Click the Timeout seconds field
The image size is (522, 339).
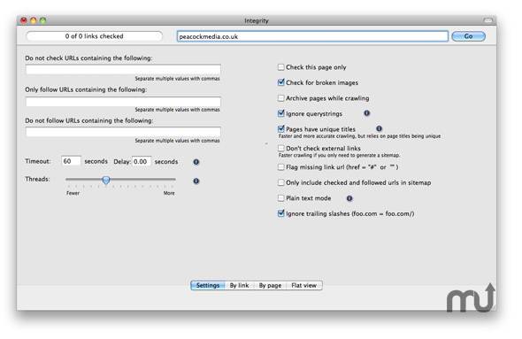pos(71,161)
